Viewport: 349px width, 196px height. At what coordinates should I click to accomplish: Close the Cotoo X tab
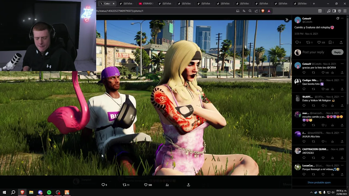pyautogui.click(x=113, y=4)
